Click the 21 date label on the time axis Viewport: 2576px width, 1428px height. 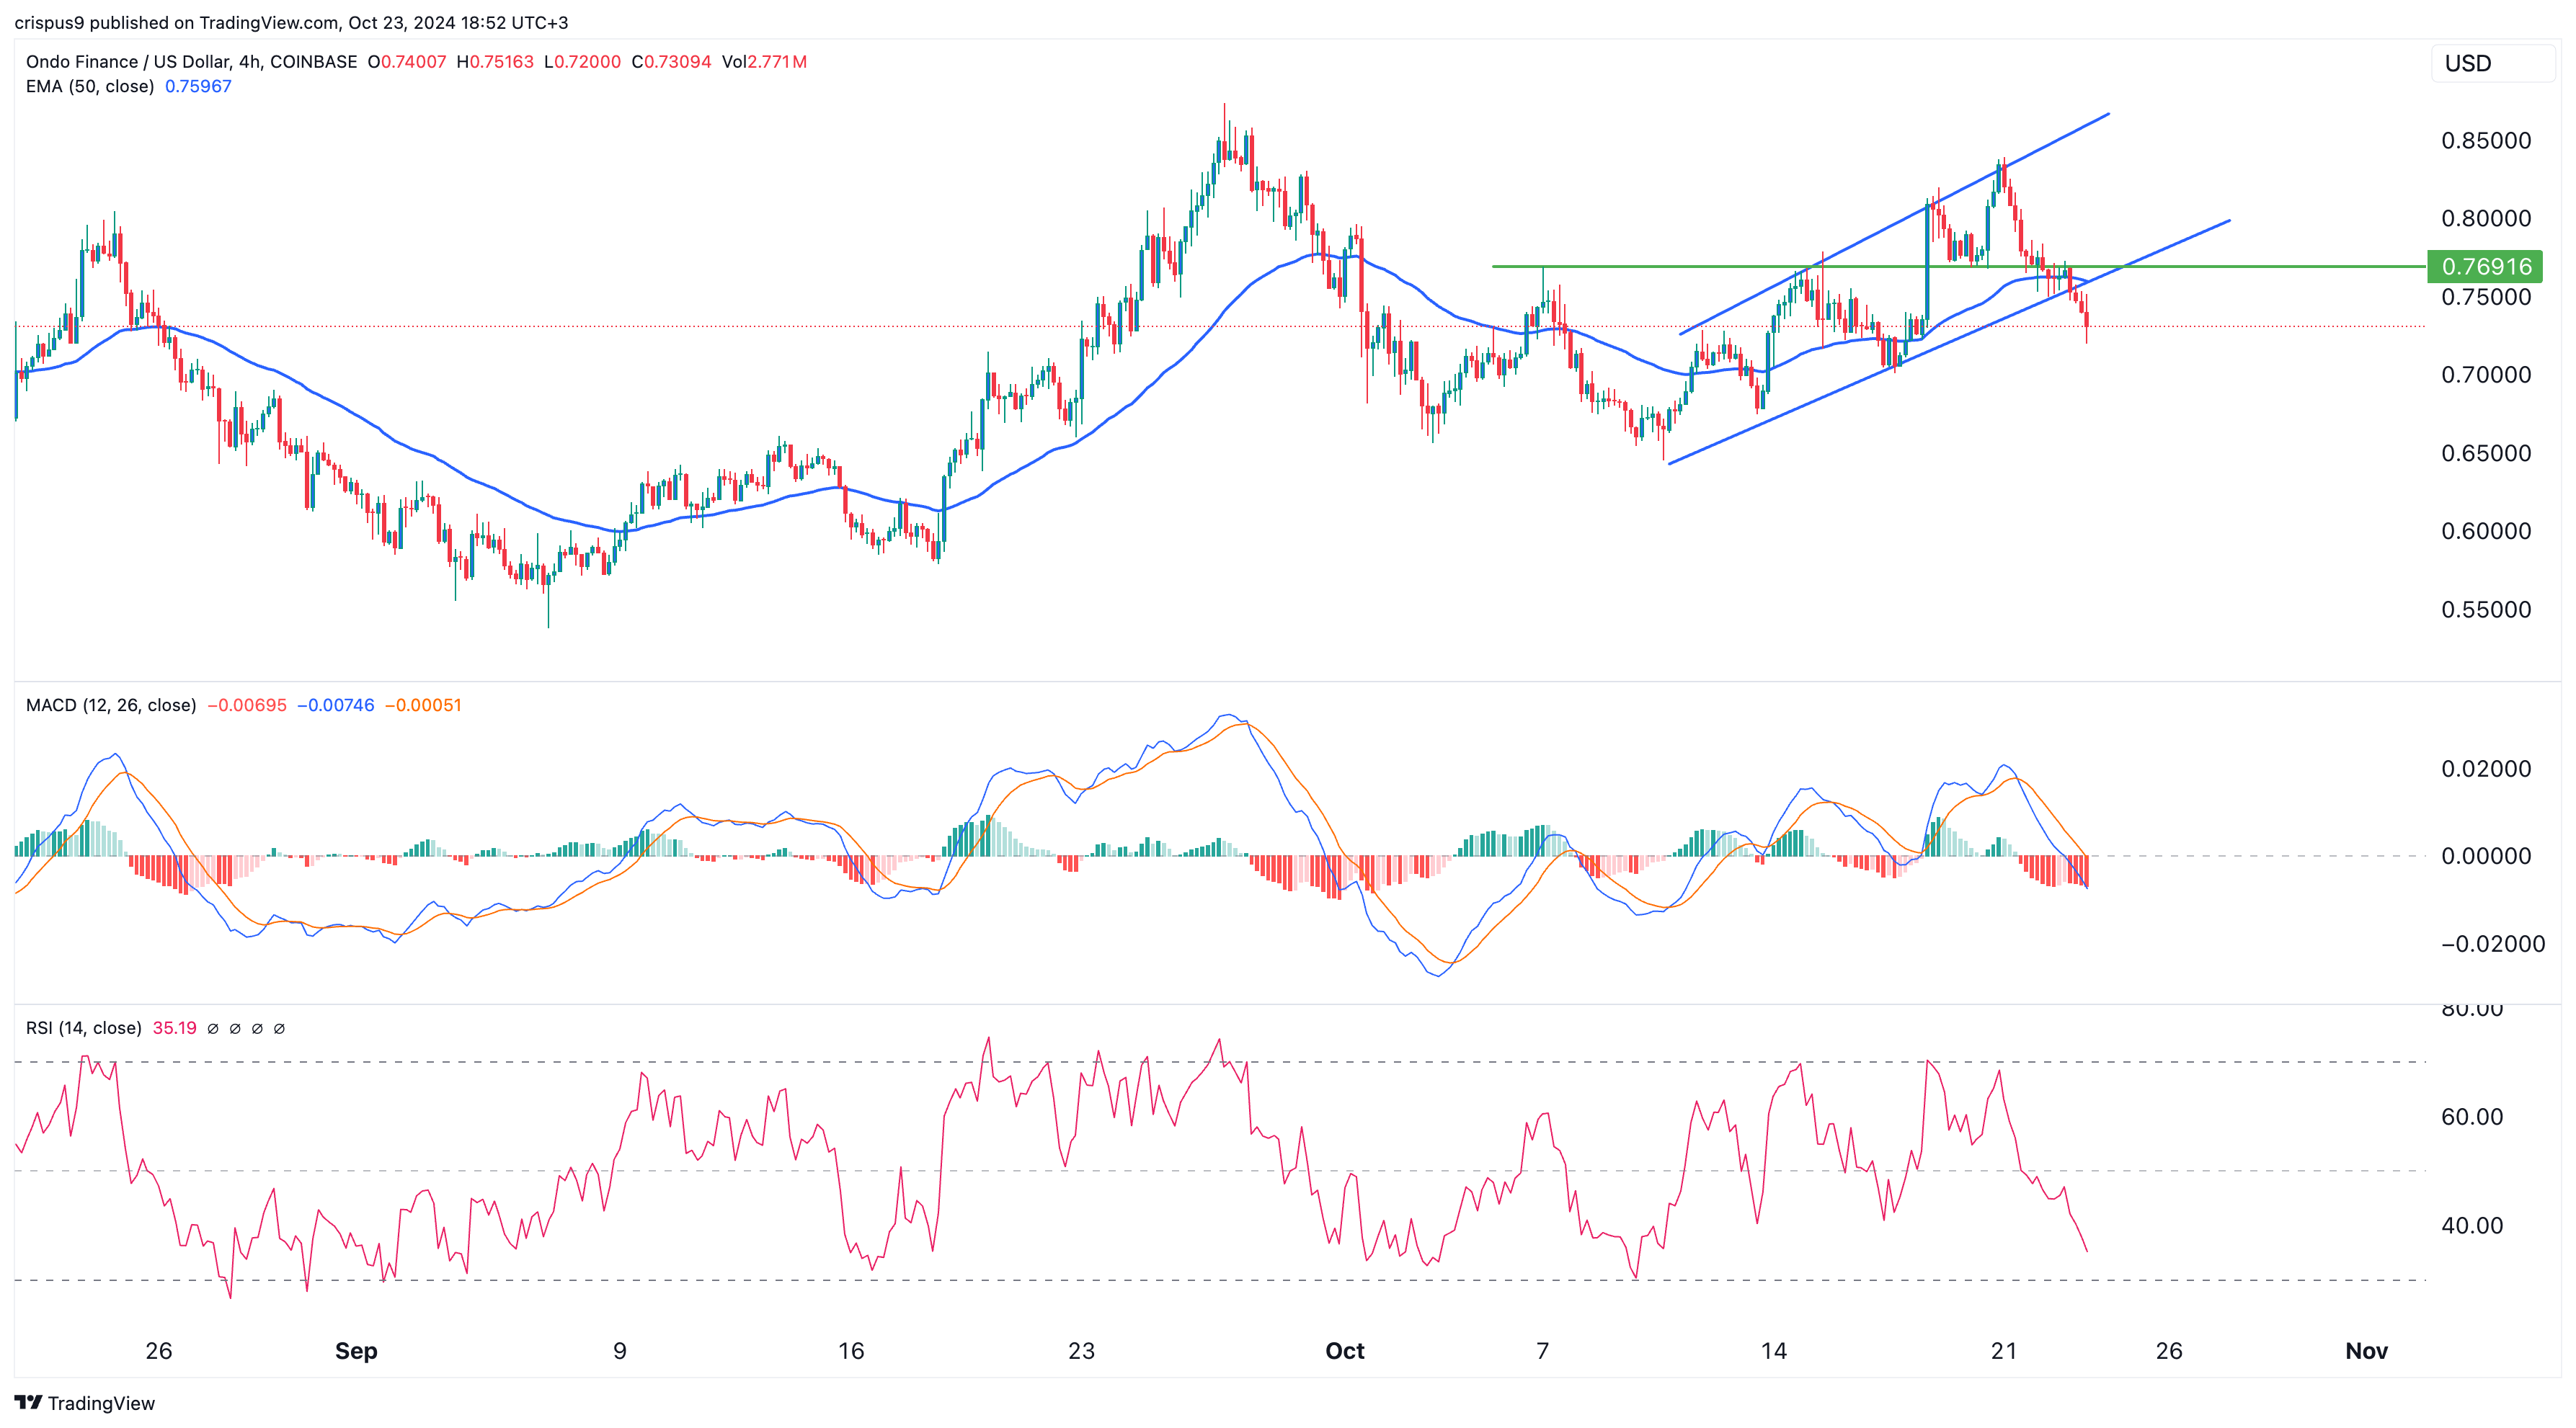click(2004, 1351)
